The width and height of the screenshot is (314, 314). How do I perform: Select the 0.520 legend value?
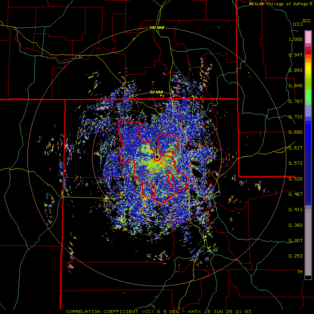[296, 179]
